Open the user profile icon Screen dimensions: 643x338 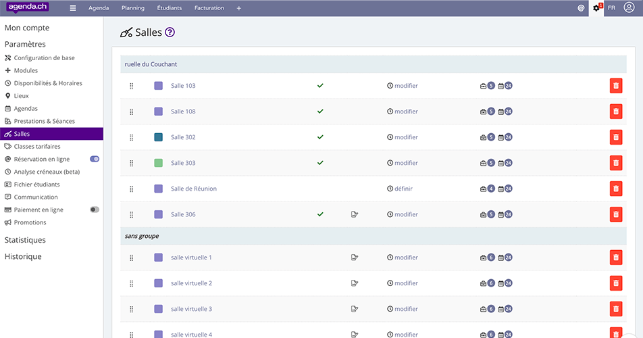pyautogui.click(x=629, y=8)
